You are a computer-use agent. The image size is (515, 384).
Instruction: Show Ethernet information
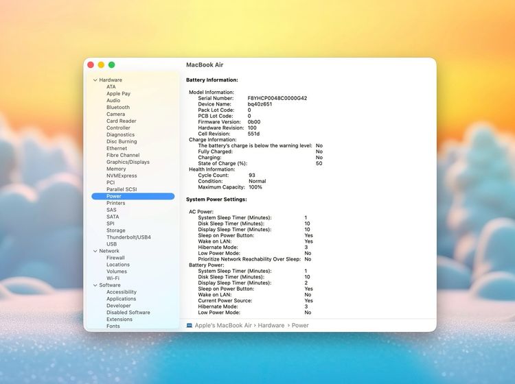[117, 148]
